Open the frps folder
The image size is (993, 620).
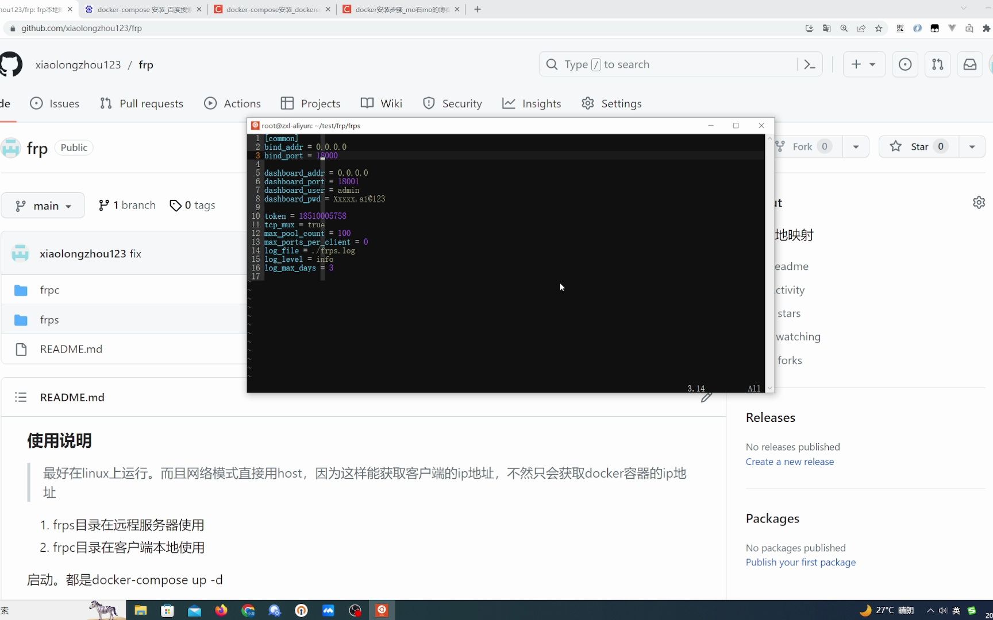[x=49, y=320]
